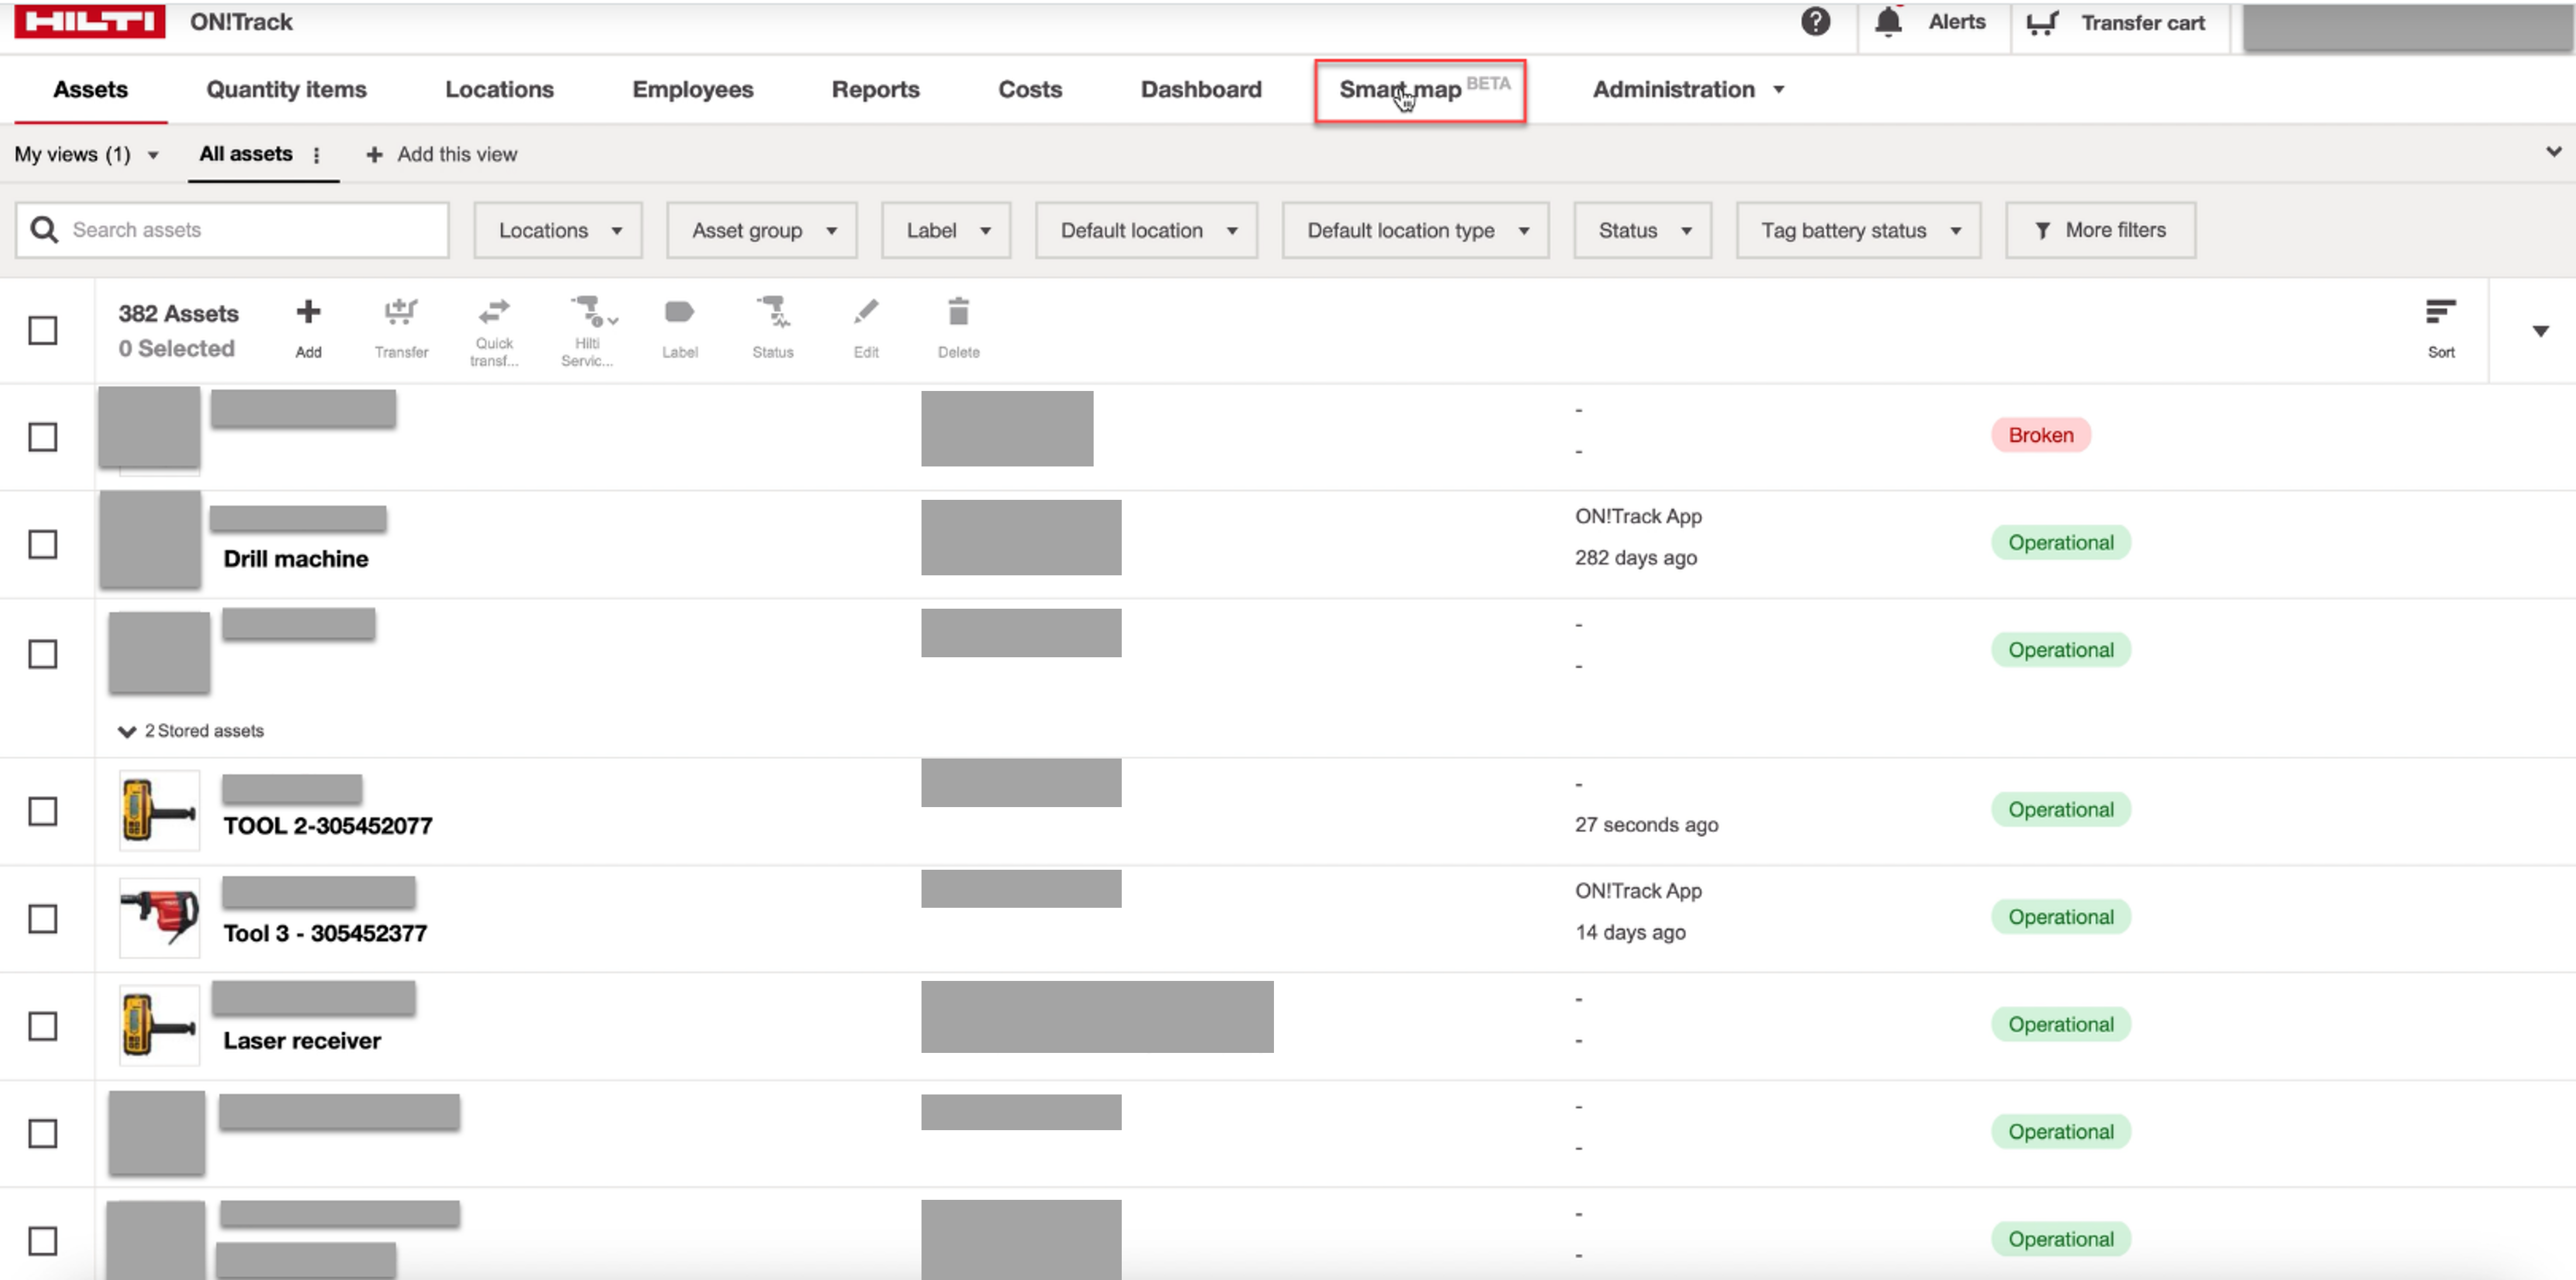
Task: Click the Laser receiver asset name
Action: 301,1040
